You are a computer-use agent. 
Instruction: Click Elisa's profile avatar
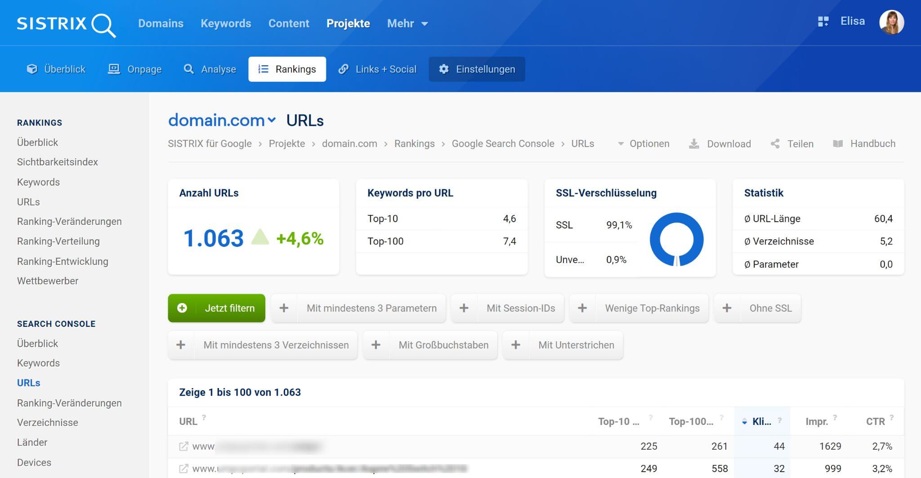(891, 22)
